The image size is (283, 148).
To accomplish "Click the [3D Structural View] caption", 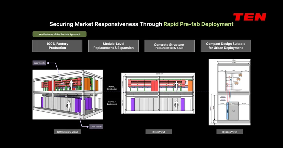I will (67, 132).
